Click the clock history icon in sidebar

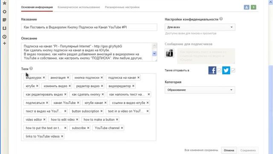click(x=5, y=37)
